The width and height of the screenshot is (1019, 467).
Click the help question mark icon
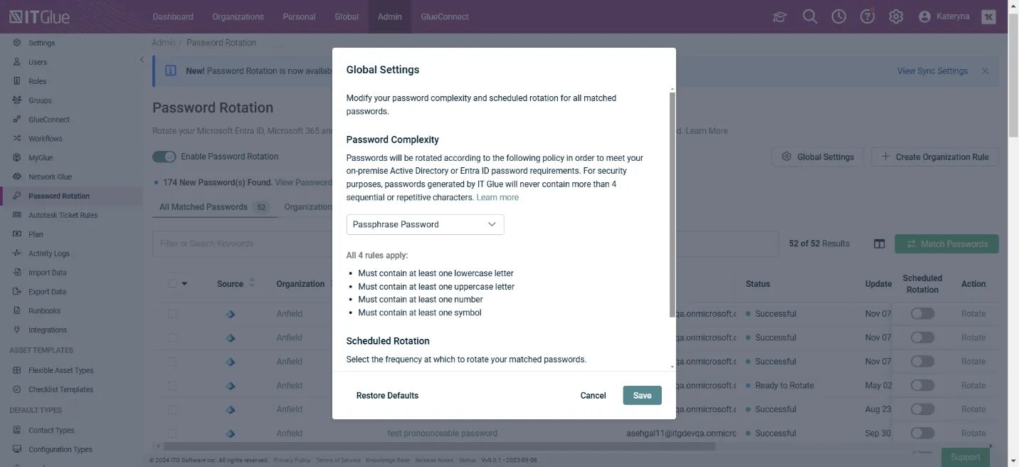[867, 16]
